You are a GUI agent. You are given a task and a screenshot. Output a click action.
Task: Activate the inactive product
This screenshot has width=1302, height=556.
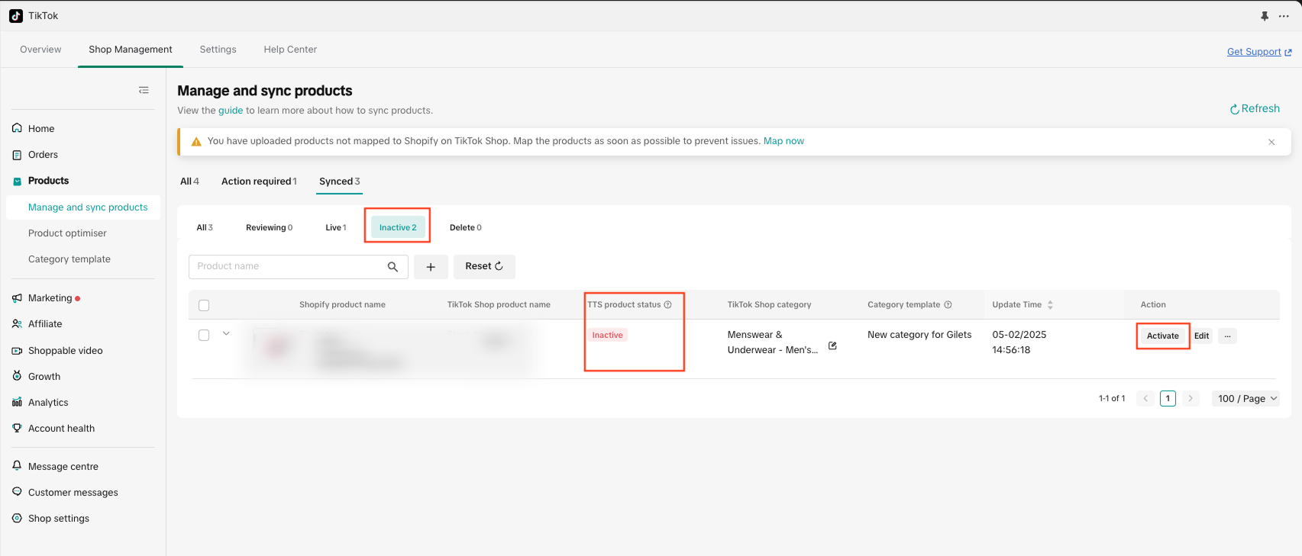pyautogui.click(x=1163, y=336)
